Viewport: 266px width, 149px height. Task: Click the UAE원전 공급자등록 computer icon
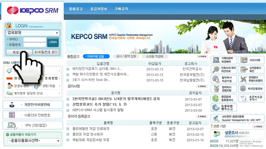(216, 118)
